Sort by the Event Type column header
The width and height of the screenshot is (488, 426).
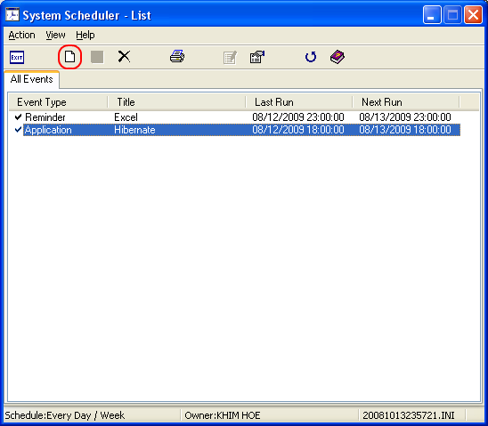tap(58, 102)
